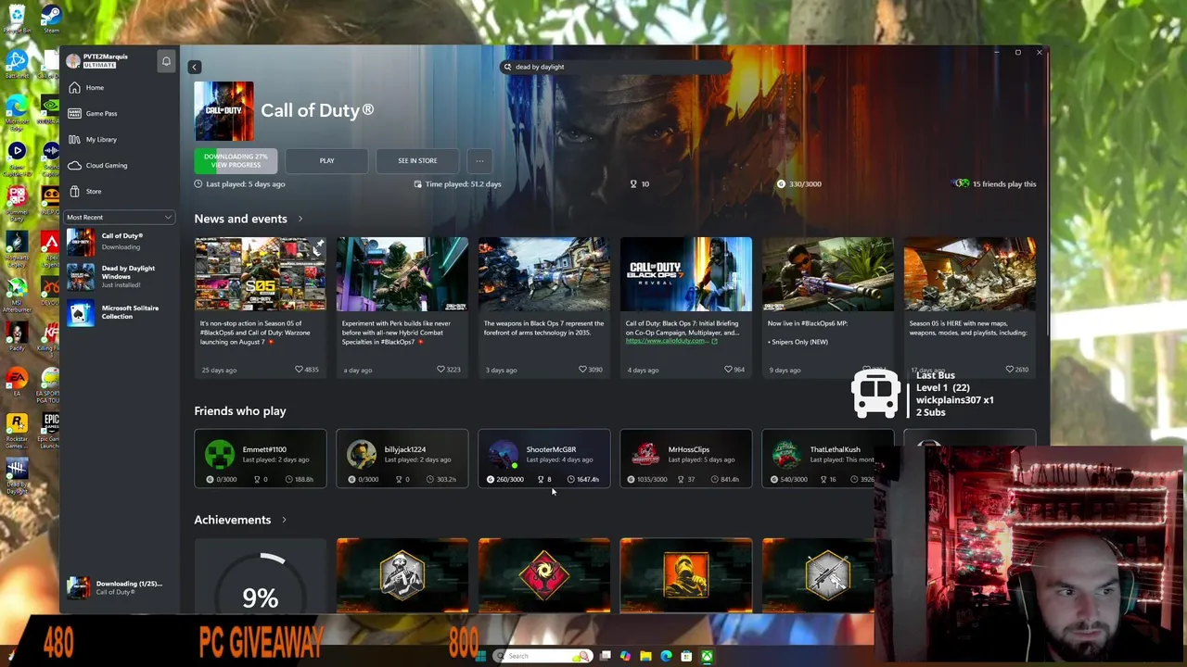Screen dimensions: 1187x667
Task: Open Rockstar Games Launcher desktop shortcut
Action: (17, 429)
